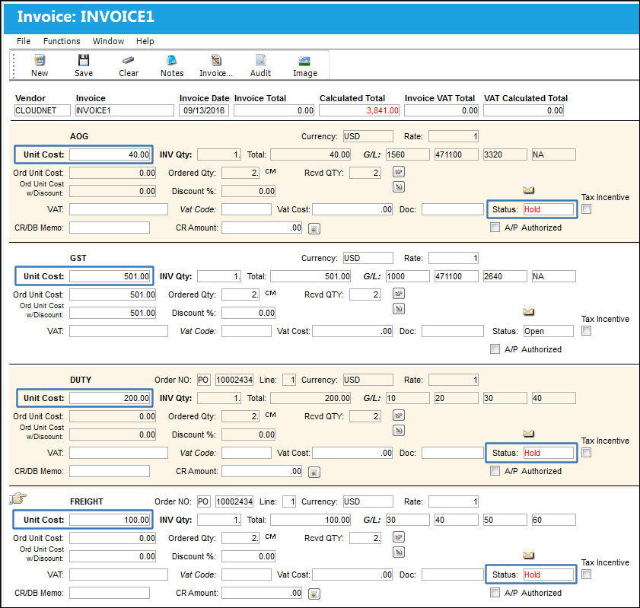Click the Vendor field CLOUDNET
640x608 pixels.
[42, 110]
